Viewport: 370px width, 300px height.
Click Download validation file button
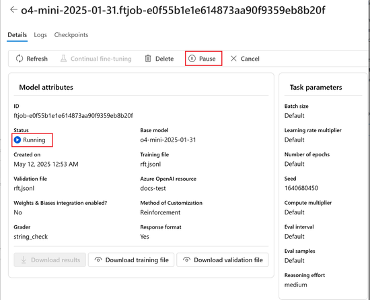pyautogui.click(x=223, y=260)
